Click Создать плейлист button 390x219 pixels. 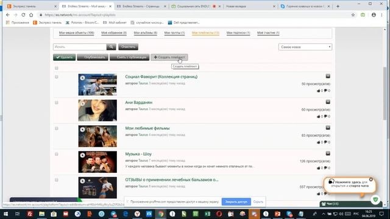click(169, 57)
